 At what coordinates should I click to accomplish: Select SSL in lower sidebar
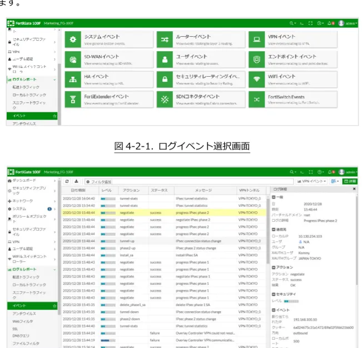(15, 329)
